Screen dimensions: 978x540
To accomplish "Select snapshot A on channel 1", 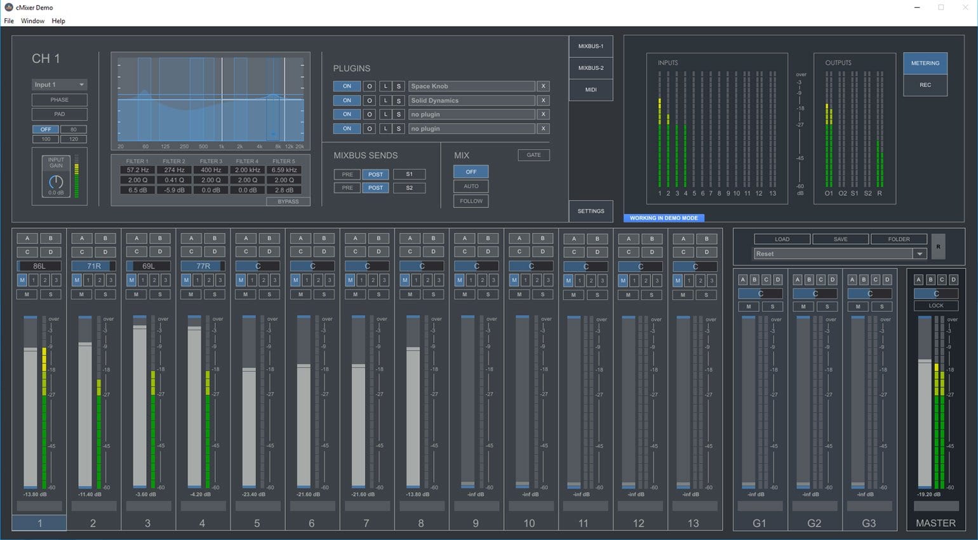I will [27, 238].
